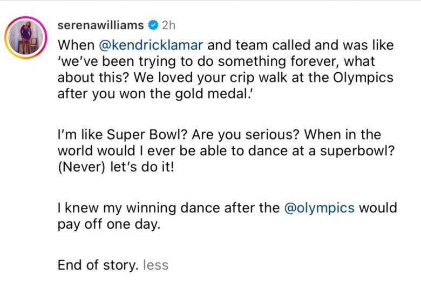The width and height of the screenshot is (421, 282).
Task: Click the "about this?" phrase
Action: click(x=93, y=78)
